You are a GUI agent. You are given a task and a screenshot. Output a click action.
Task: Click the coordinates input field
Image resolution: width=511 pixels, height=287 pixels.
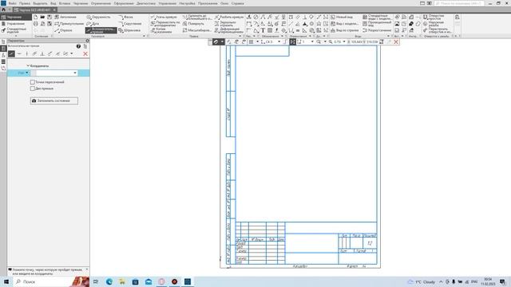54,73
